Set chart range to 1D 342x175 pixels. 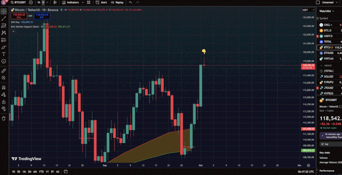click(13, 172)
